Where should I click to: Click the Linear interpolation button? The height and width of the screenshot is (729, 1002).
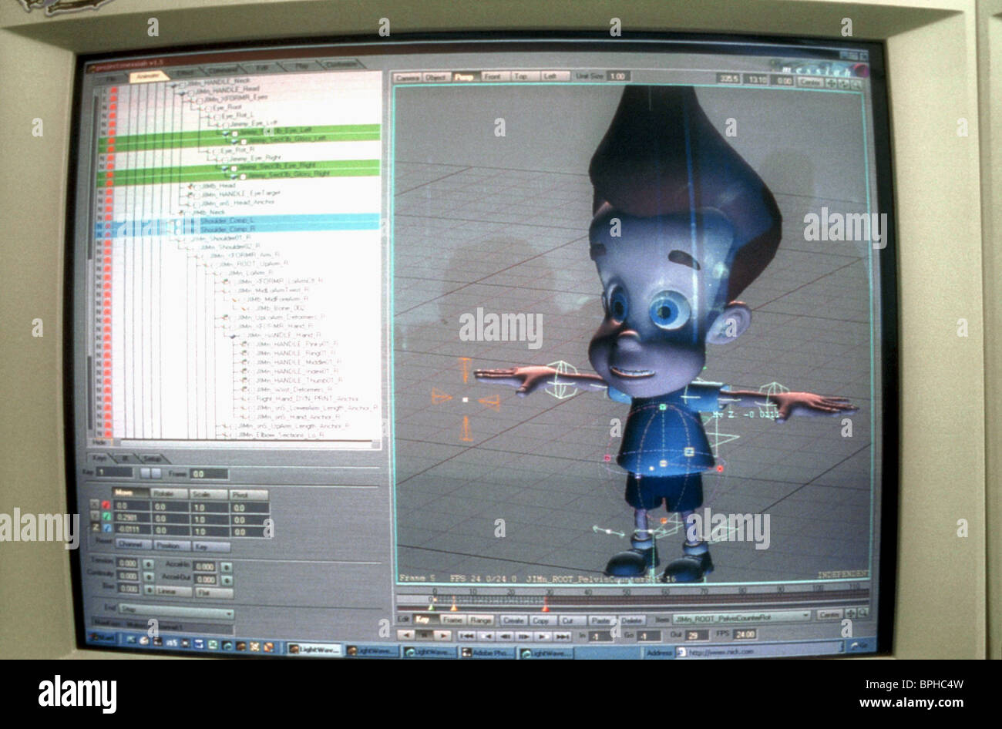pyautogui.click(x=173, y=591)
